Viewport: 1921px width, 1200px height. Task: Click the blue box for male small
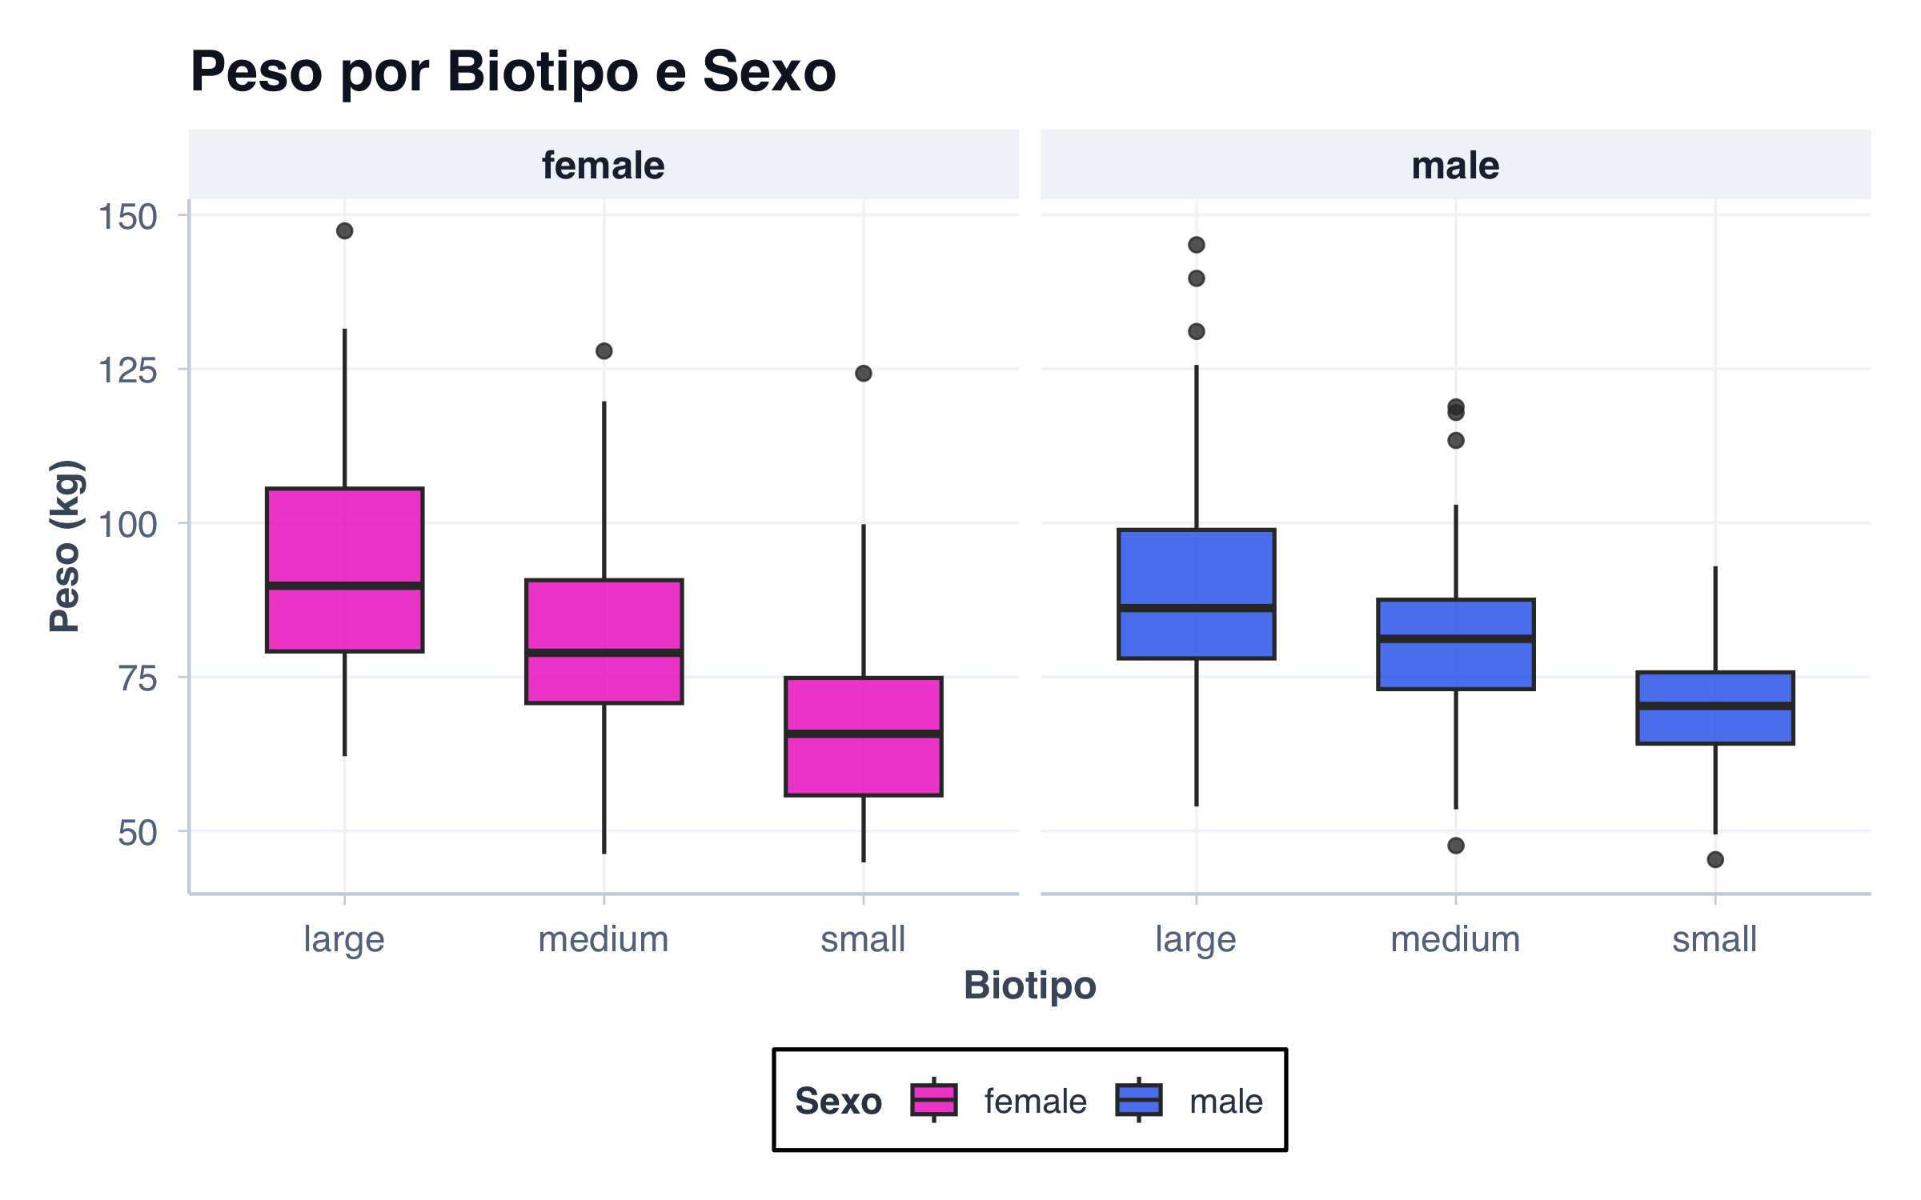point(1715,724)
